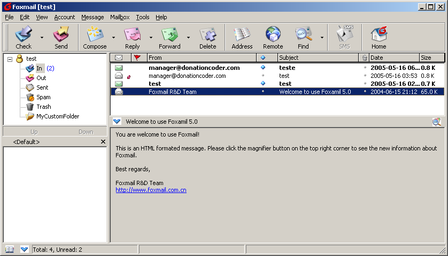Open the http://www.foxmail.com.cn link
This screenshot has width=448, height=256.
click(151, 190)
